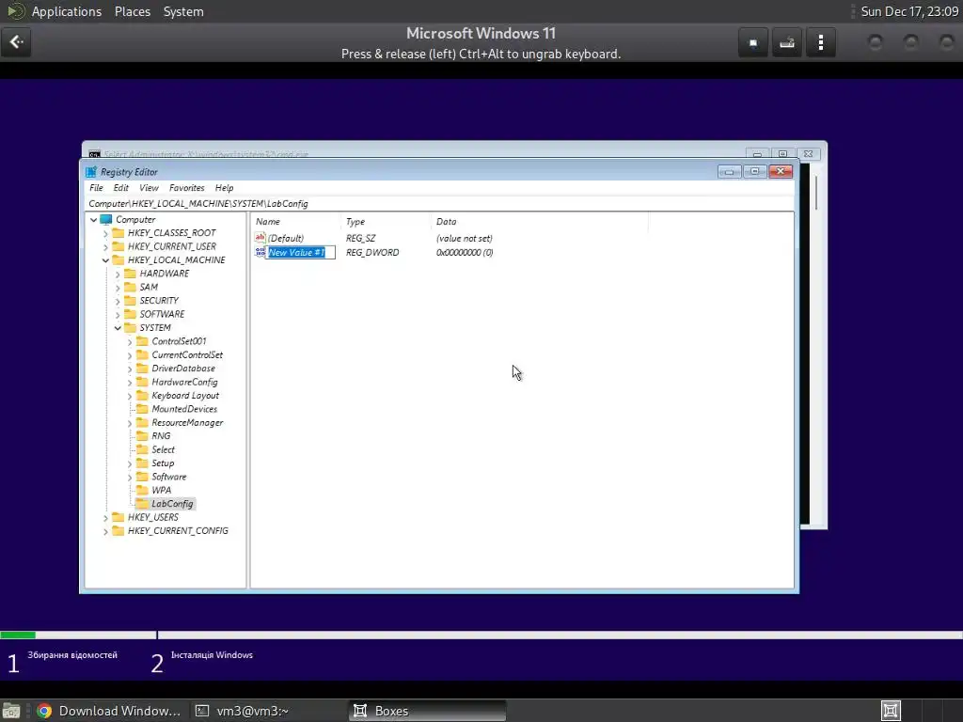The image size is (963, 722).
Task: Open the View menu in Registry Editor
Action: pos(149,188)
